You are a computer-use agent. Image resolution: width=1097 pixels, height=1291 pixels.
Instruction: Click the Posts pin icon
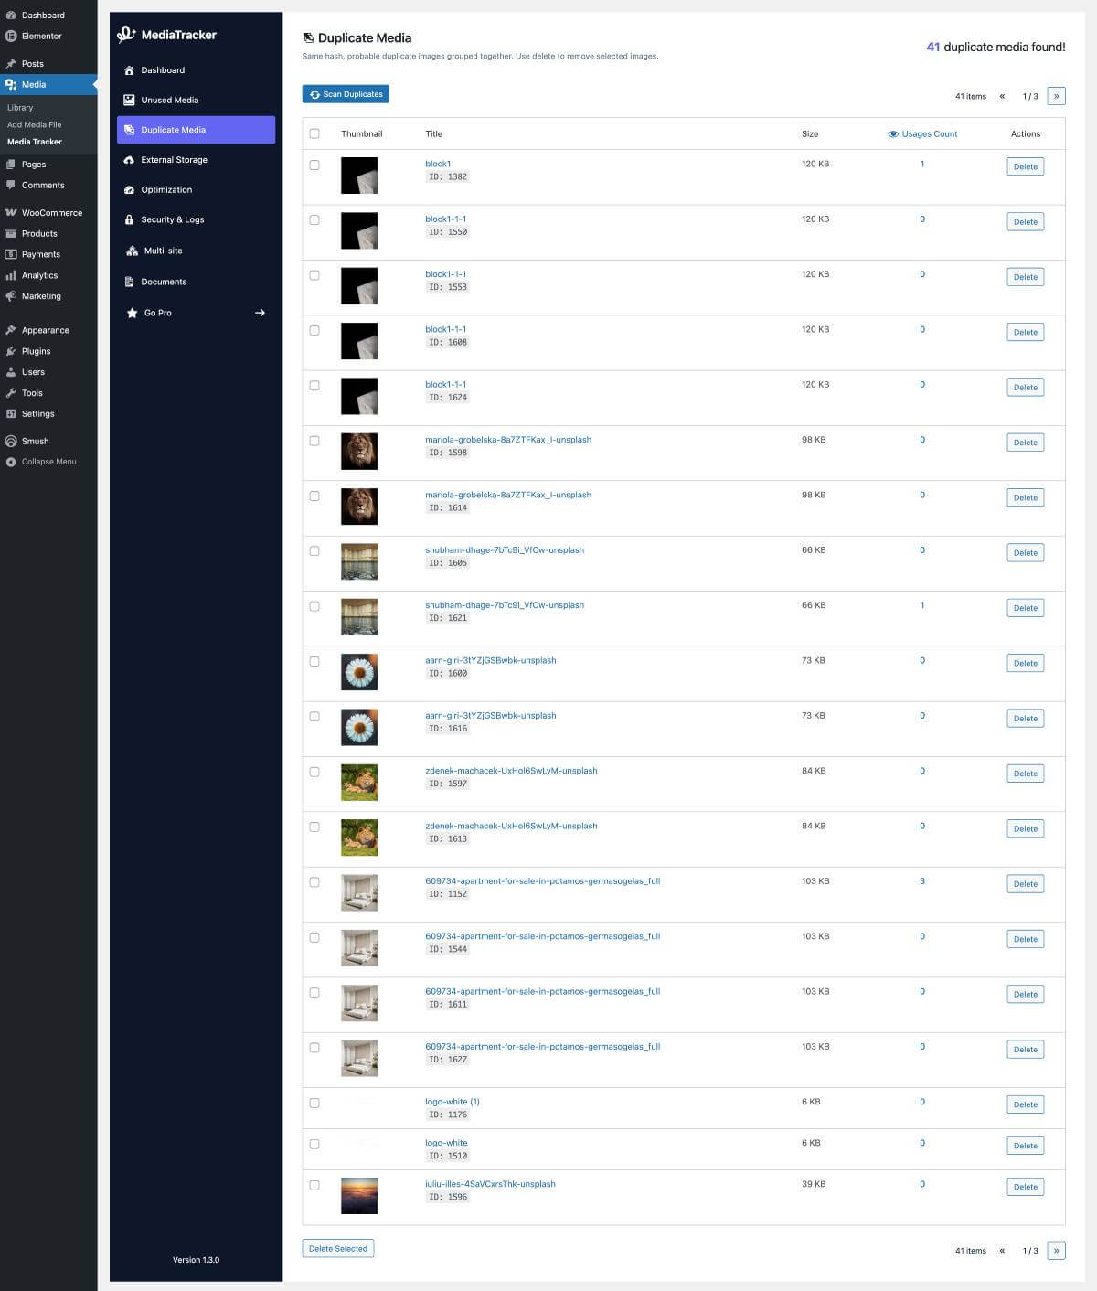point(11,64)
